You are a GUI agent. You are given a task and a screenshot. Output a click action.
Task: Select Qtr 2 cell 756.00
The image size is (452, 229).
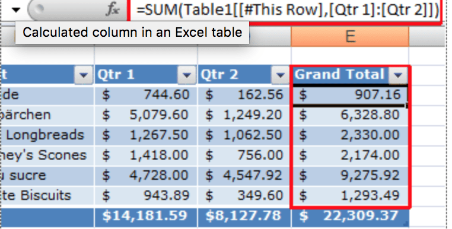(x=244, y=155)
